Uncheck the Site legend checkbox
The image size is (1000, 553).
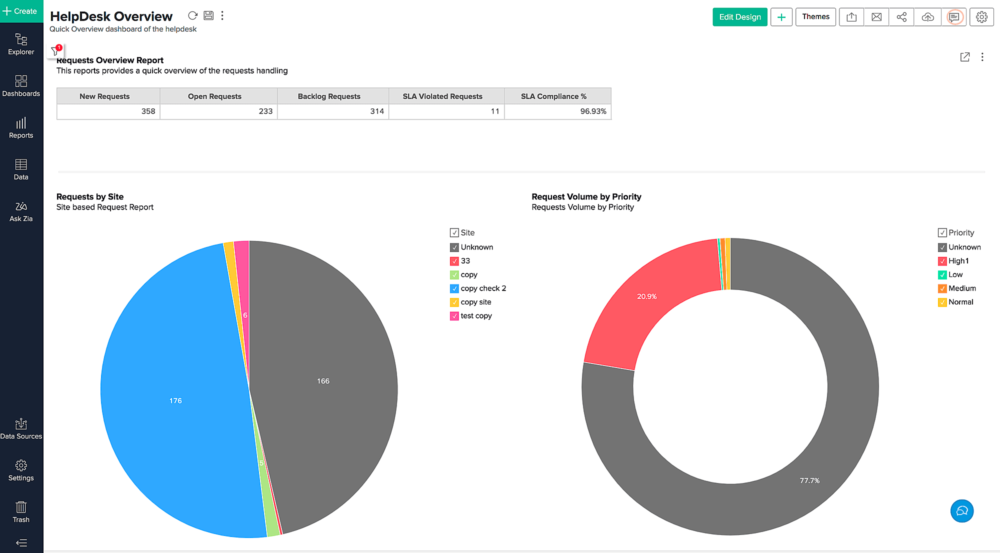tap(454, 232)
